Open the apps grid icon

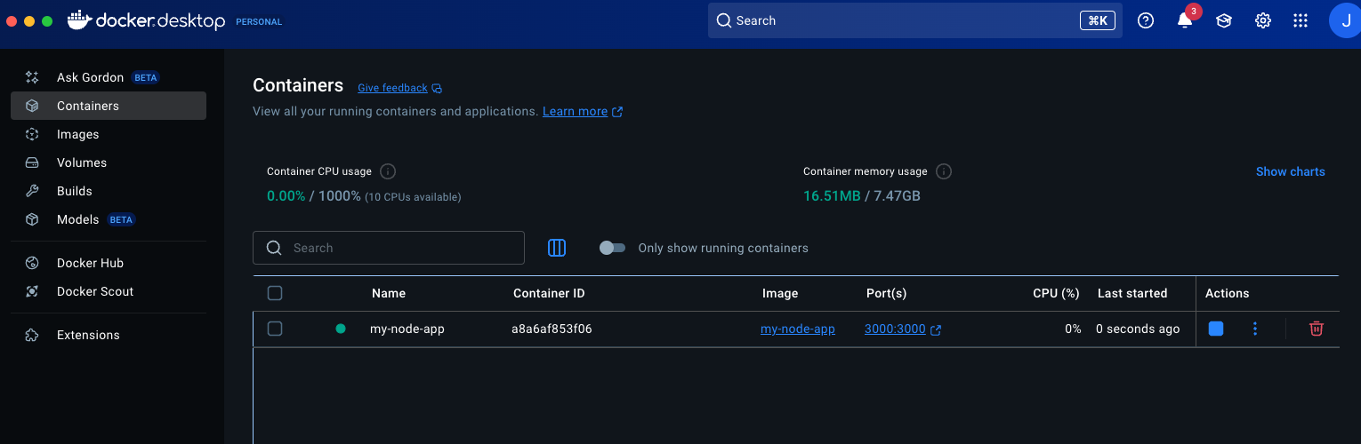tap(1301, 20)
